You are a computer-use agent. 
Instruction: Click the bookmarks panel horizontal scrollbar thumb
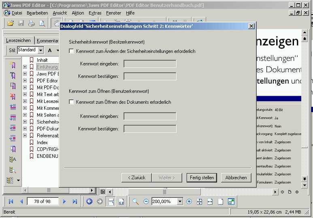point(49,190)
